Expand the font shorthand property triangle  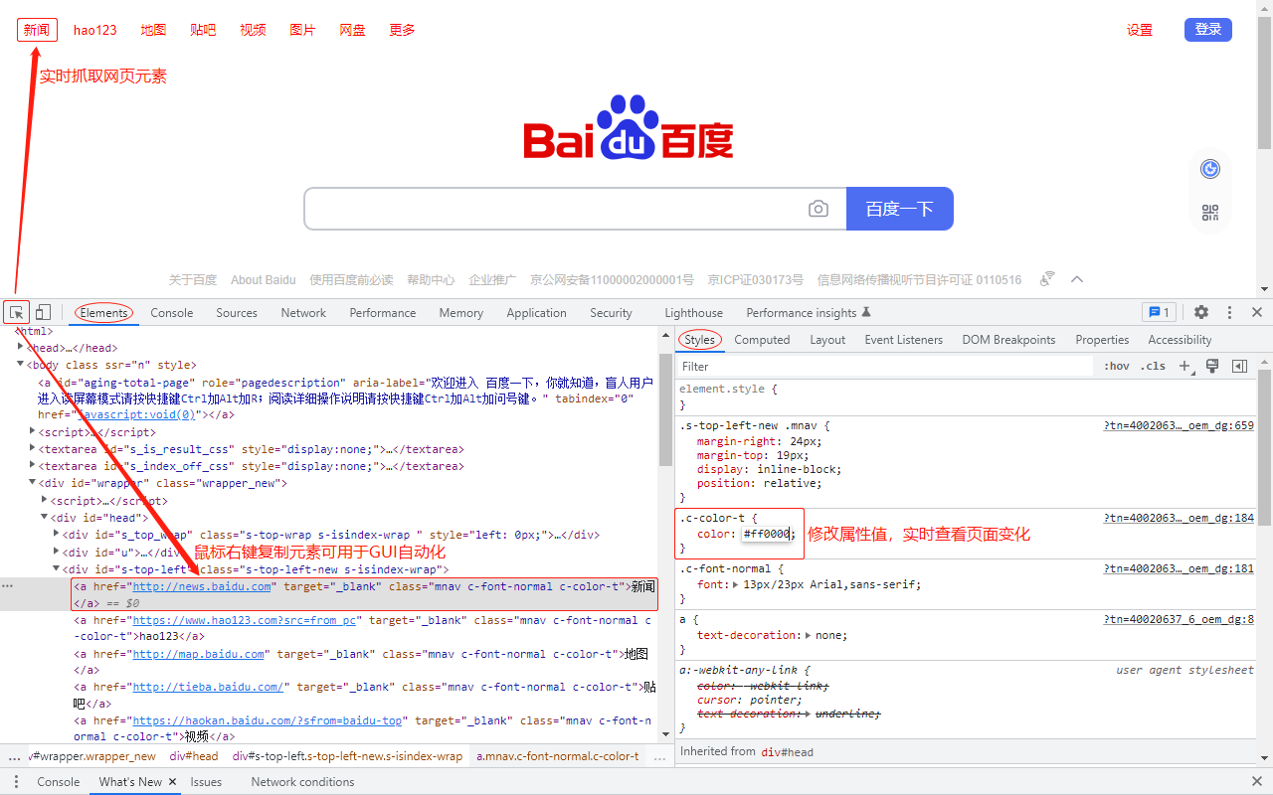735,585
